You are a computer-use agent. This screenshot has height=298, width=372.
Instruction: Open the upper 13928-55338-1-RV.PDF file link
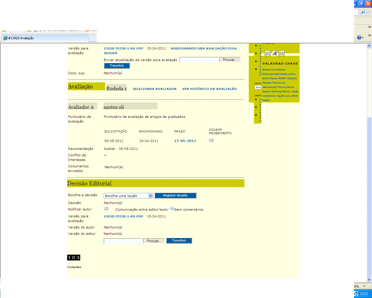click(x=124, y=49)
